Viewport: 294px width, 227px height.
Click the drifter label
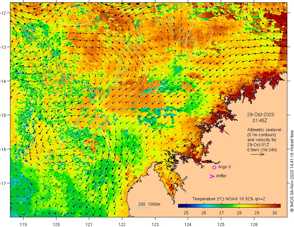click(x=221, y=176)
